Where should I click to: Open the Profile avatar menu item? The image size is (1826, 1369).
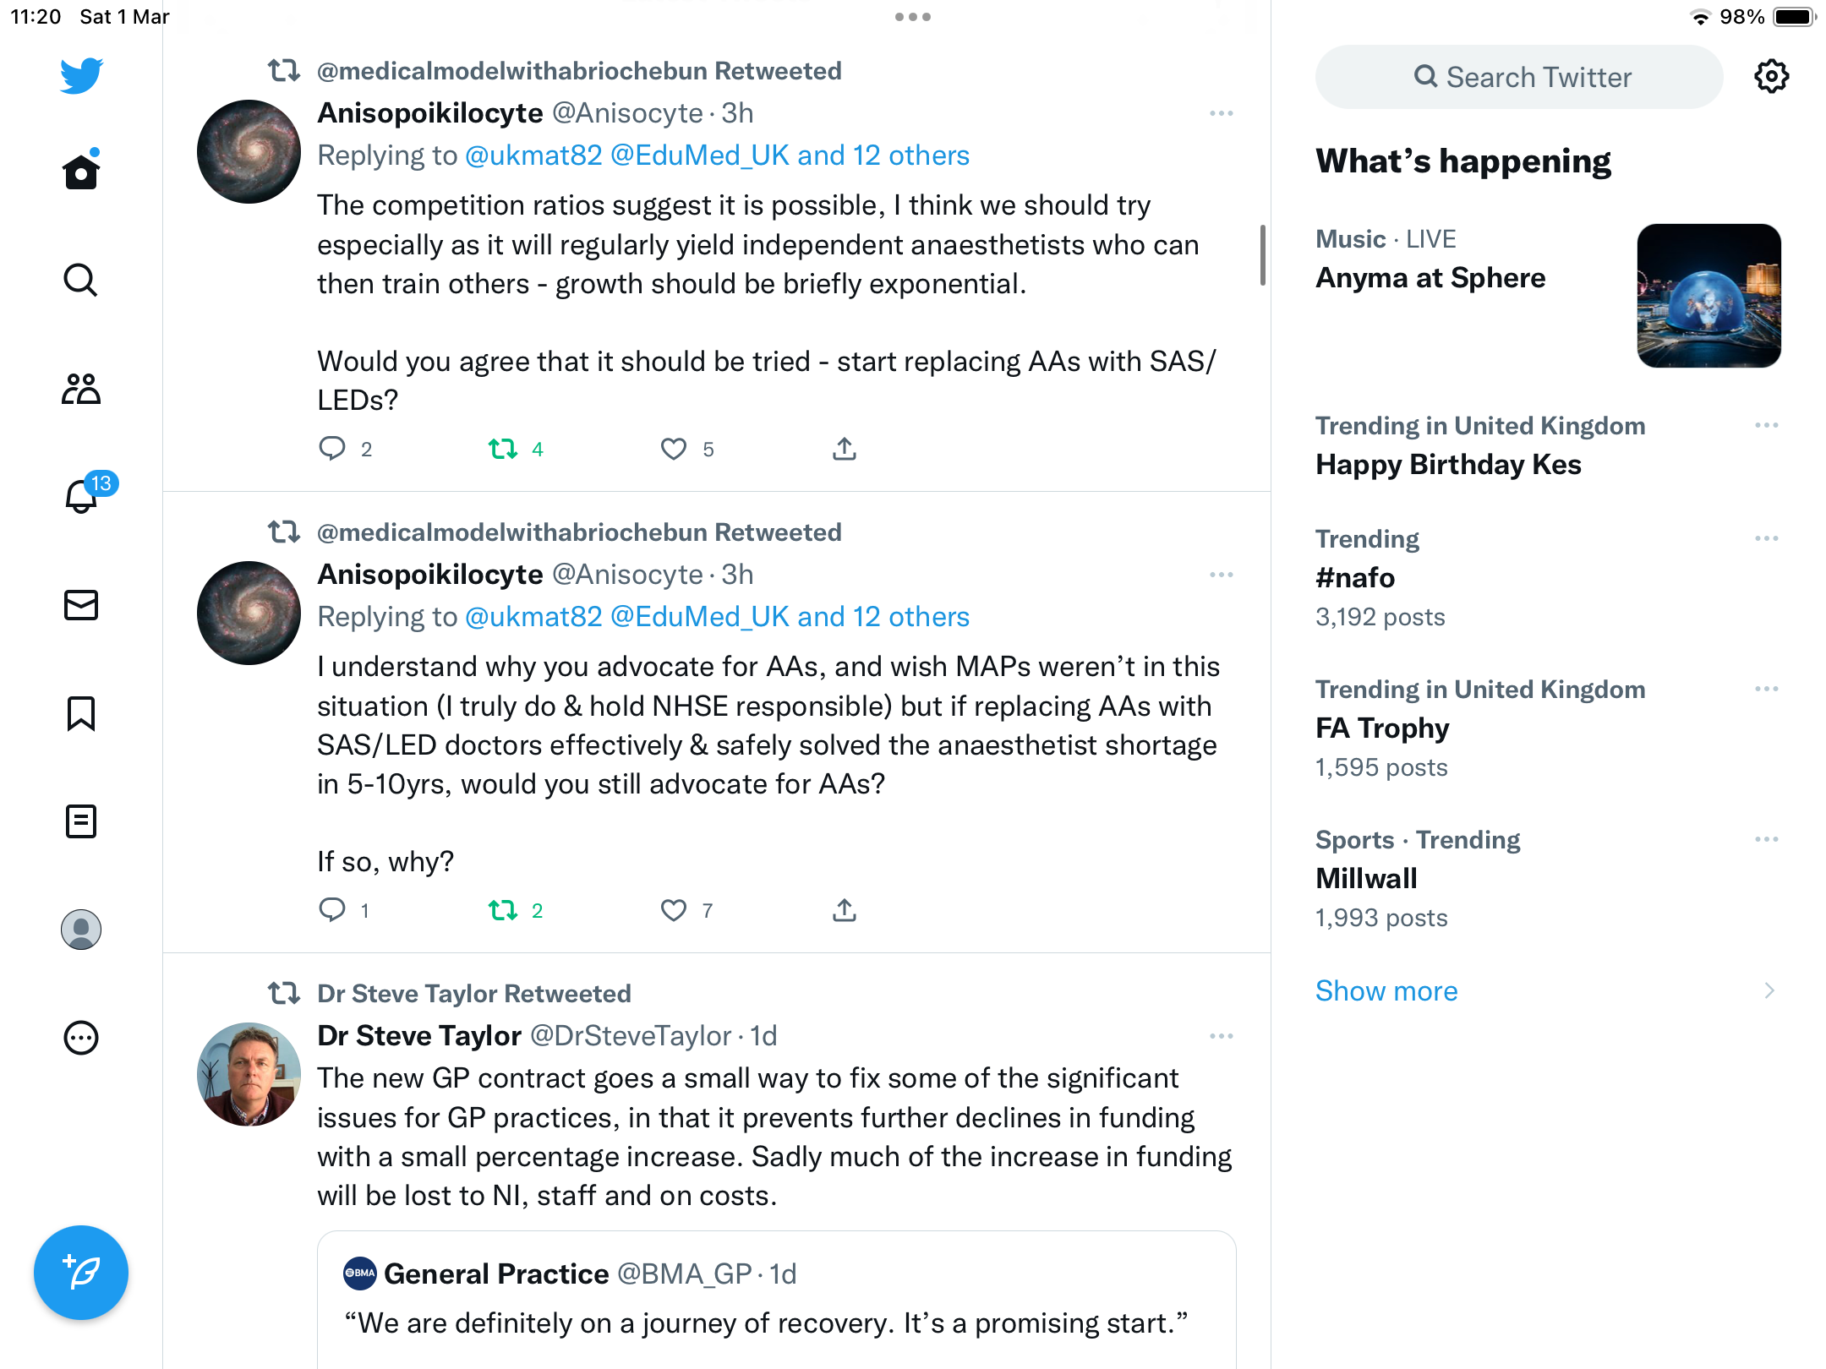pyautogui.click(x=81, y=930)
